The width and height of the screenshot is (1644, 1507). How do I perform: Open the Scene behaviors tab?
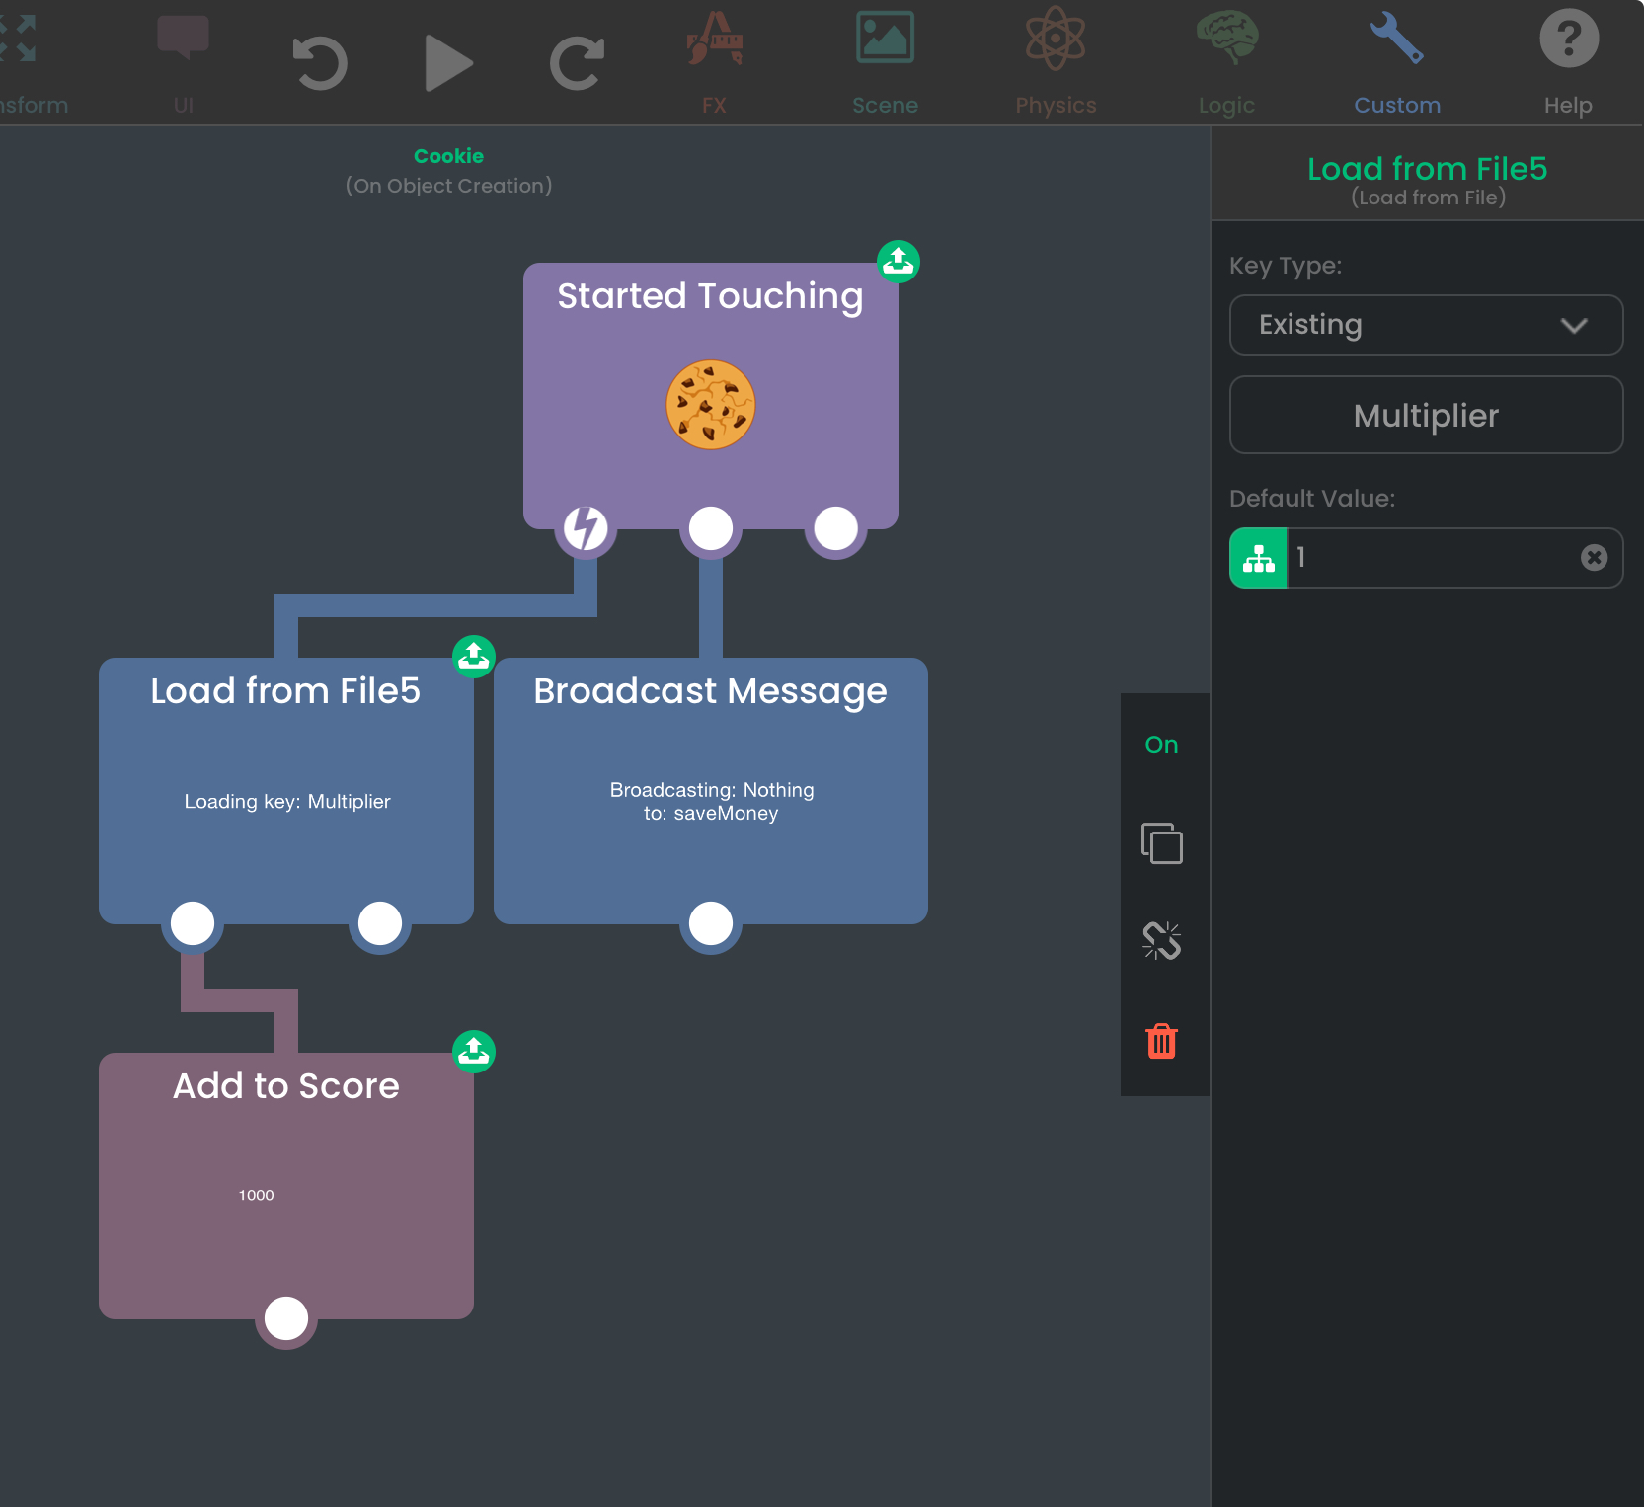(885, 63)
